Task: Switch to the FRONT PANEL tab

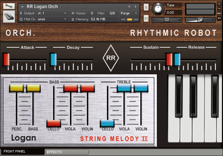Action: tap(23, 151)
